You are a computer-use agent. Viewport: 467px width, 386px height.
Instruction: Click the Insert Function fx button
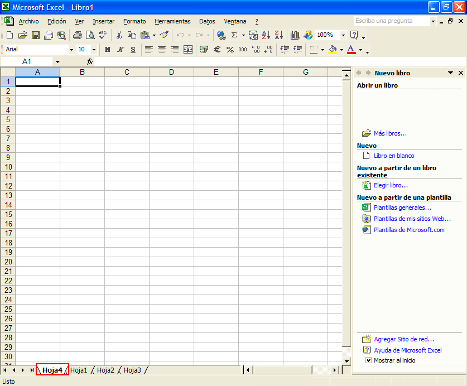(x=90, y=62)
